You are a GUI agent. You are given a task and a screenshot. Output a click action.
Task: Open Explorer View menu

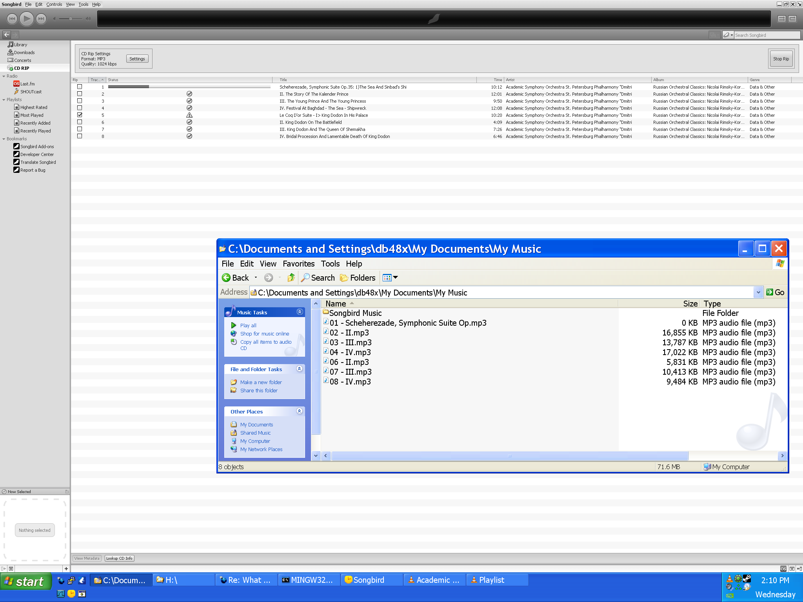(268, 264)
